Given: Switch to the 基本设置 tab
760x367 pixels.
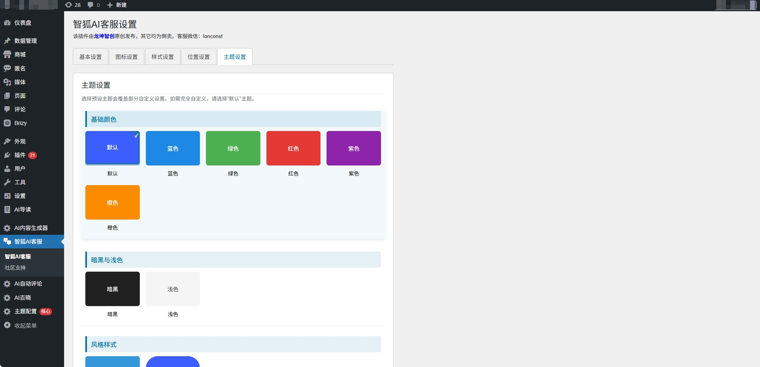Looking at the screenshot, I should tap(91, 56).
